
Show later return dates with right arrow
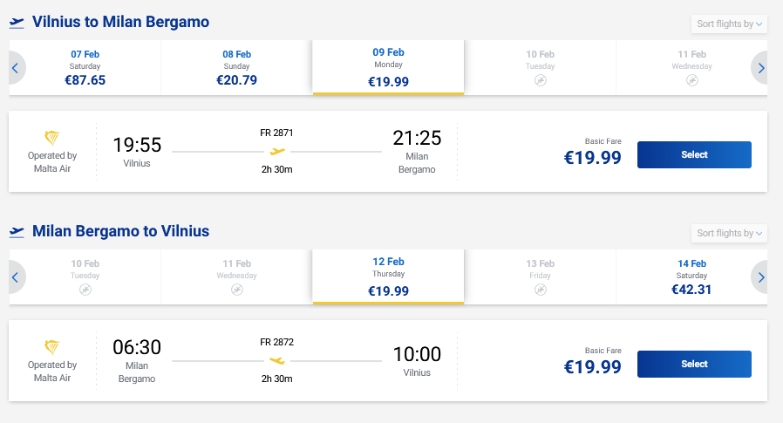[761, 277]
